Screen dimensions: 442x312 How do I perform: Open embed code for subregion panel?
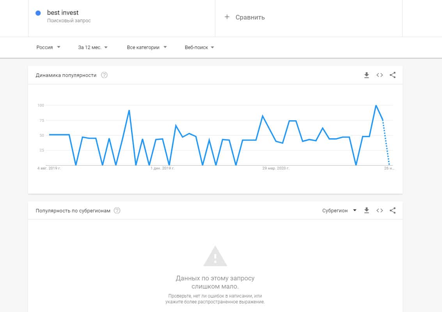[x=380, y=210]
